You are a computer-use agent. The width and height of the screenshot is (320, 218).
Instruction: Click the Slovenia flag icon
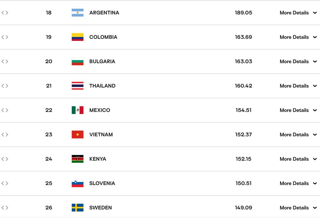coord(77,183)
